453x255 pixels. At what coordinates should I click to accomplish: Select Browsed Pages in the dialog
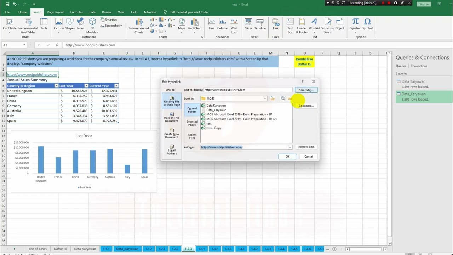pos(192,123)
